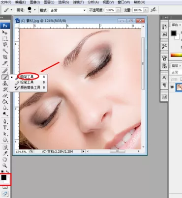Open the 选择(S) menu
This screenshot has width=182, height=198.
tap(63, 2)
